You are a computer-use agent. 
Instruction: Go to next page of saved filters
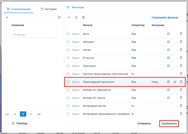coord(31,114)
